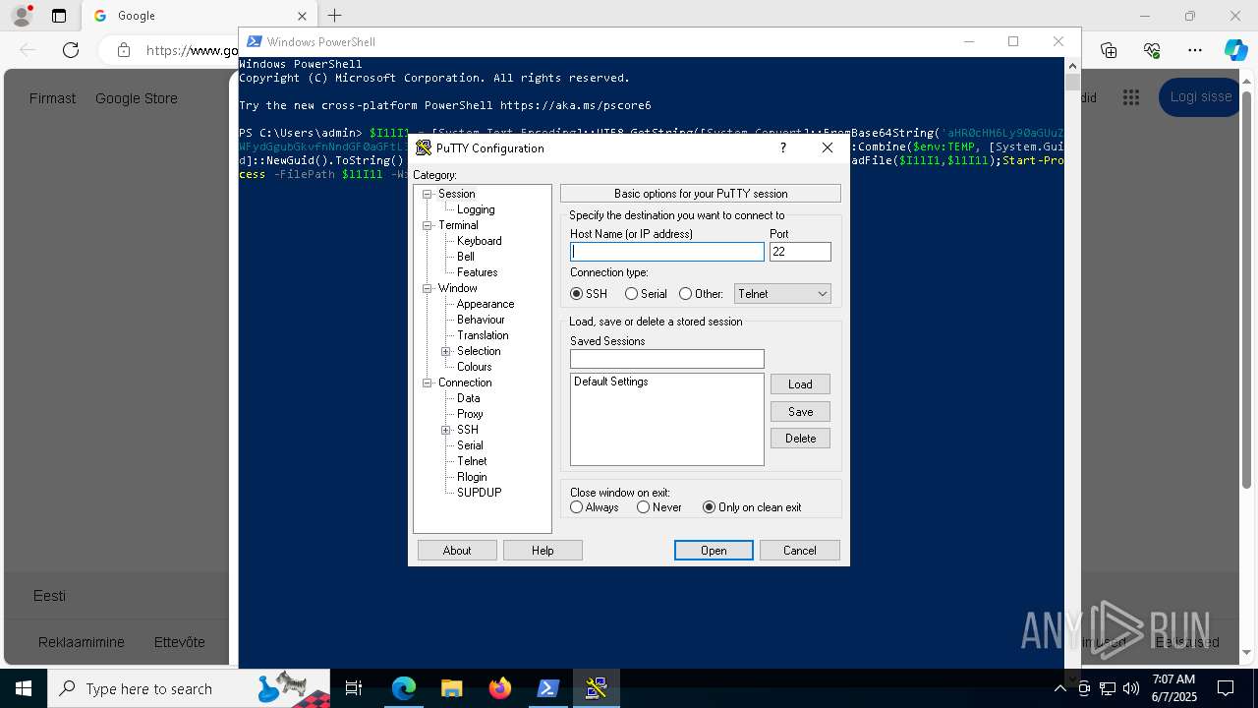Select Logging category
The height and width of the screenshot is (708, 1258).
(x=476, y=209)
